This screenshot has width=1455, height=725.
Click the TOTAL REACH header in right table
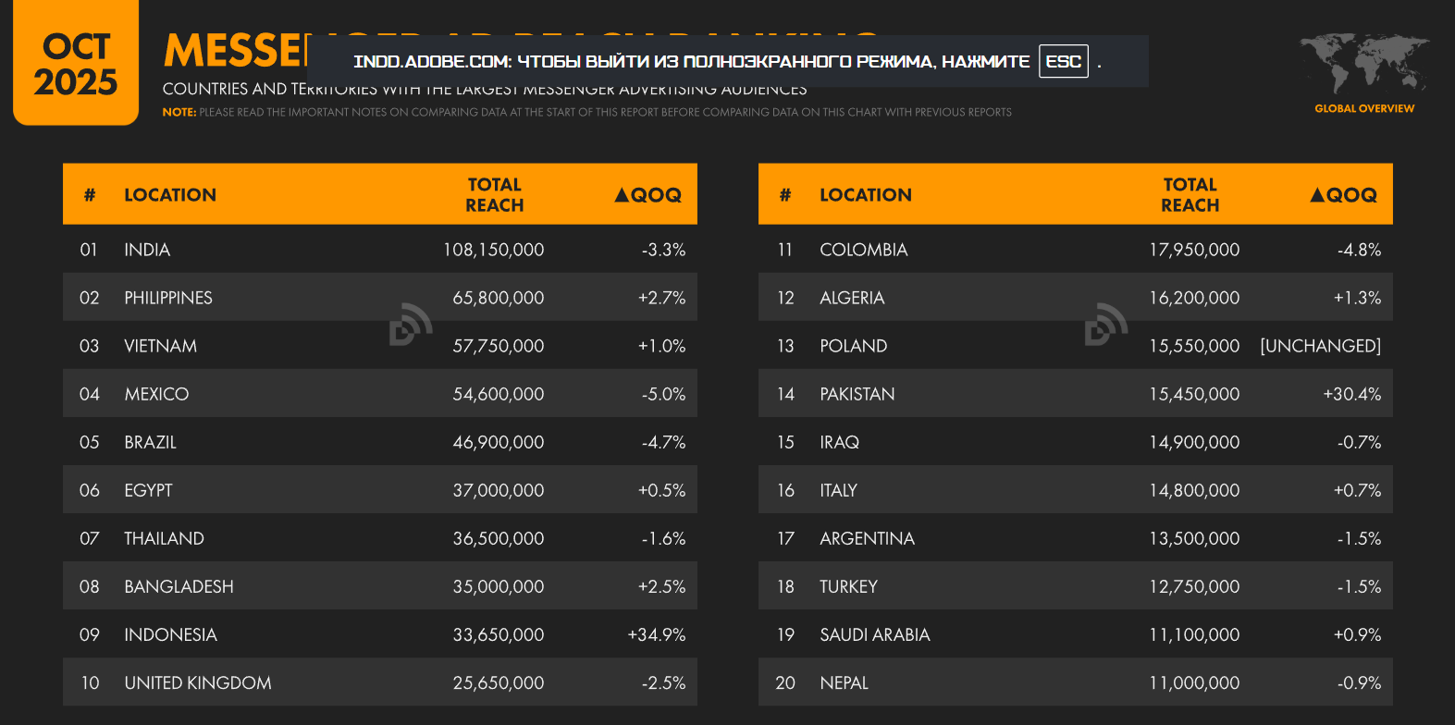[x=1190, y=195]
